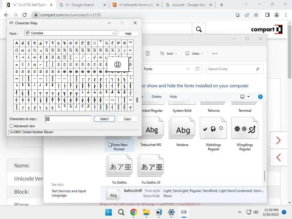Open Chrome side panel icon
Viewport: 292px width, 219px height.
tap(267, 15)
